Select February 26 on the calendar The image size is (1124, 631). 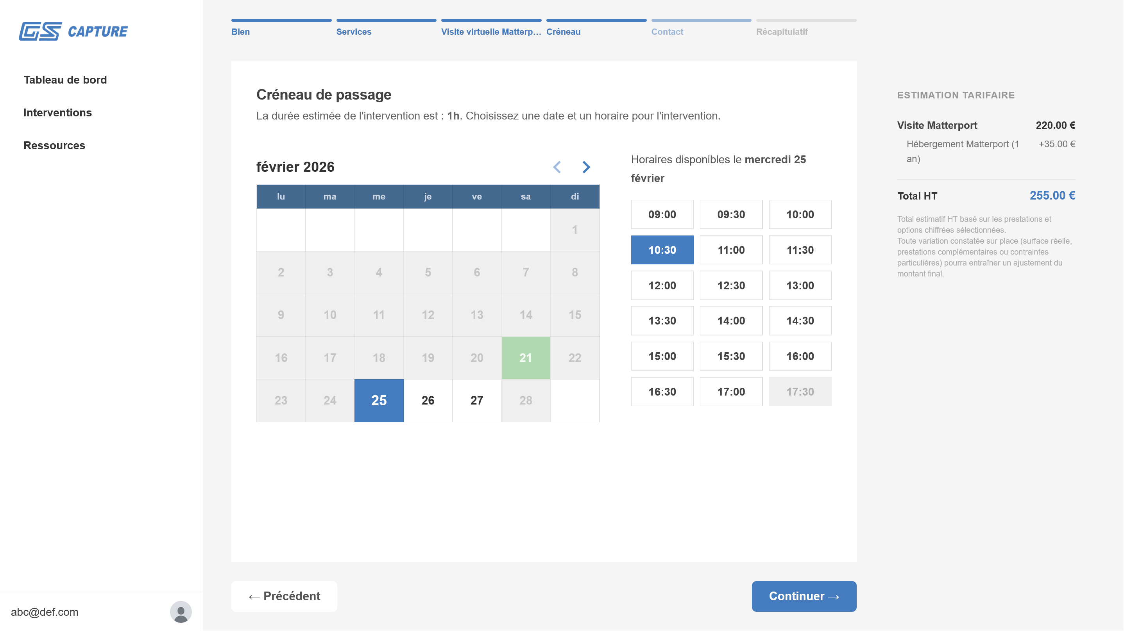[x=428, y=400]
